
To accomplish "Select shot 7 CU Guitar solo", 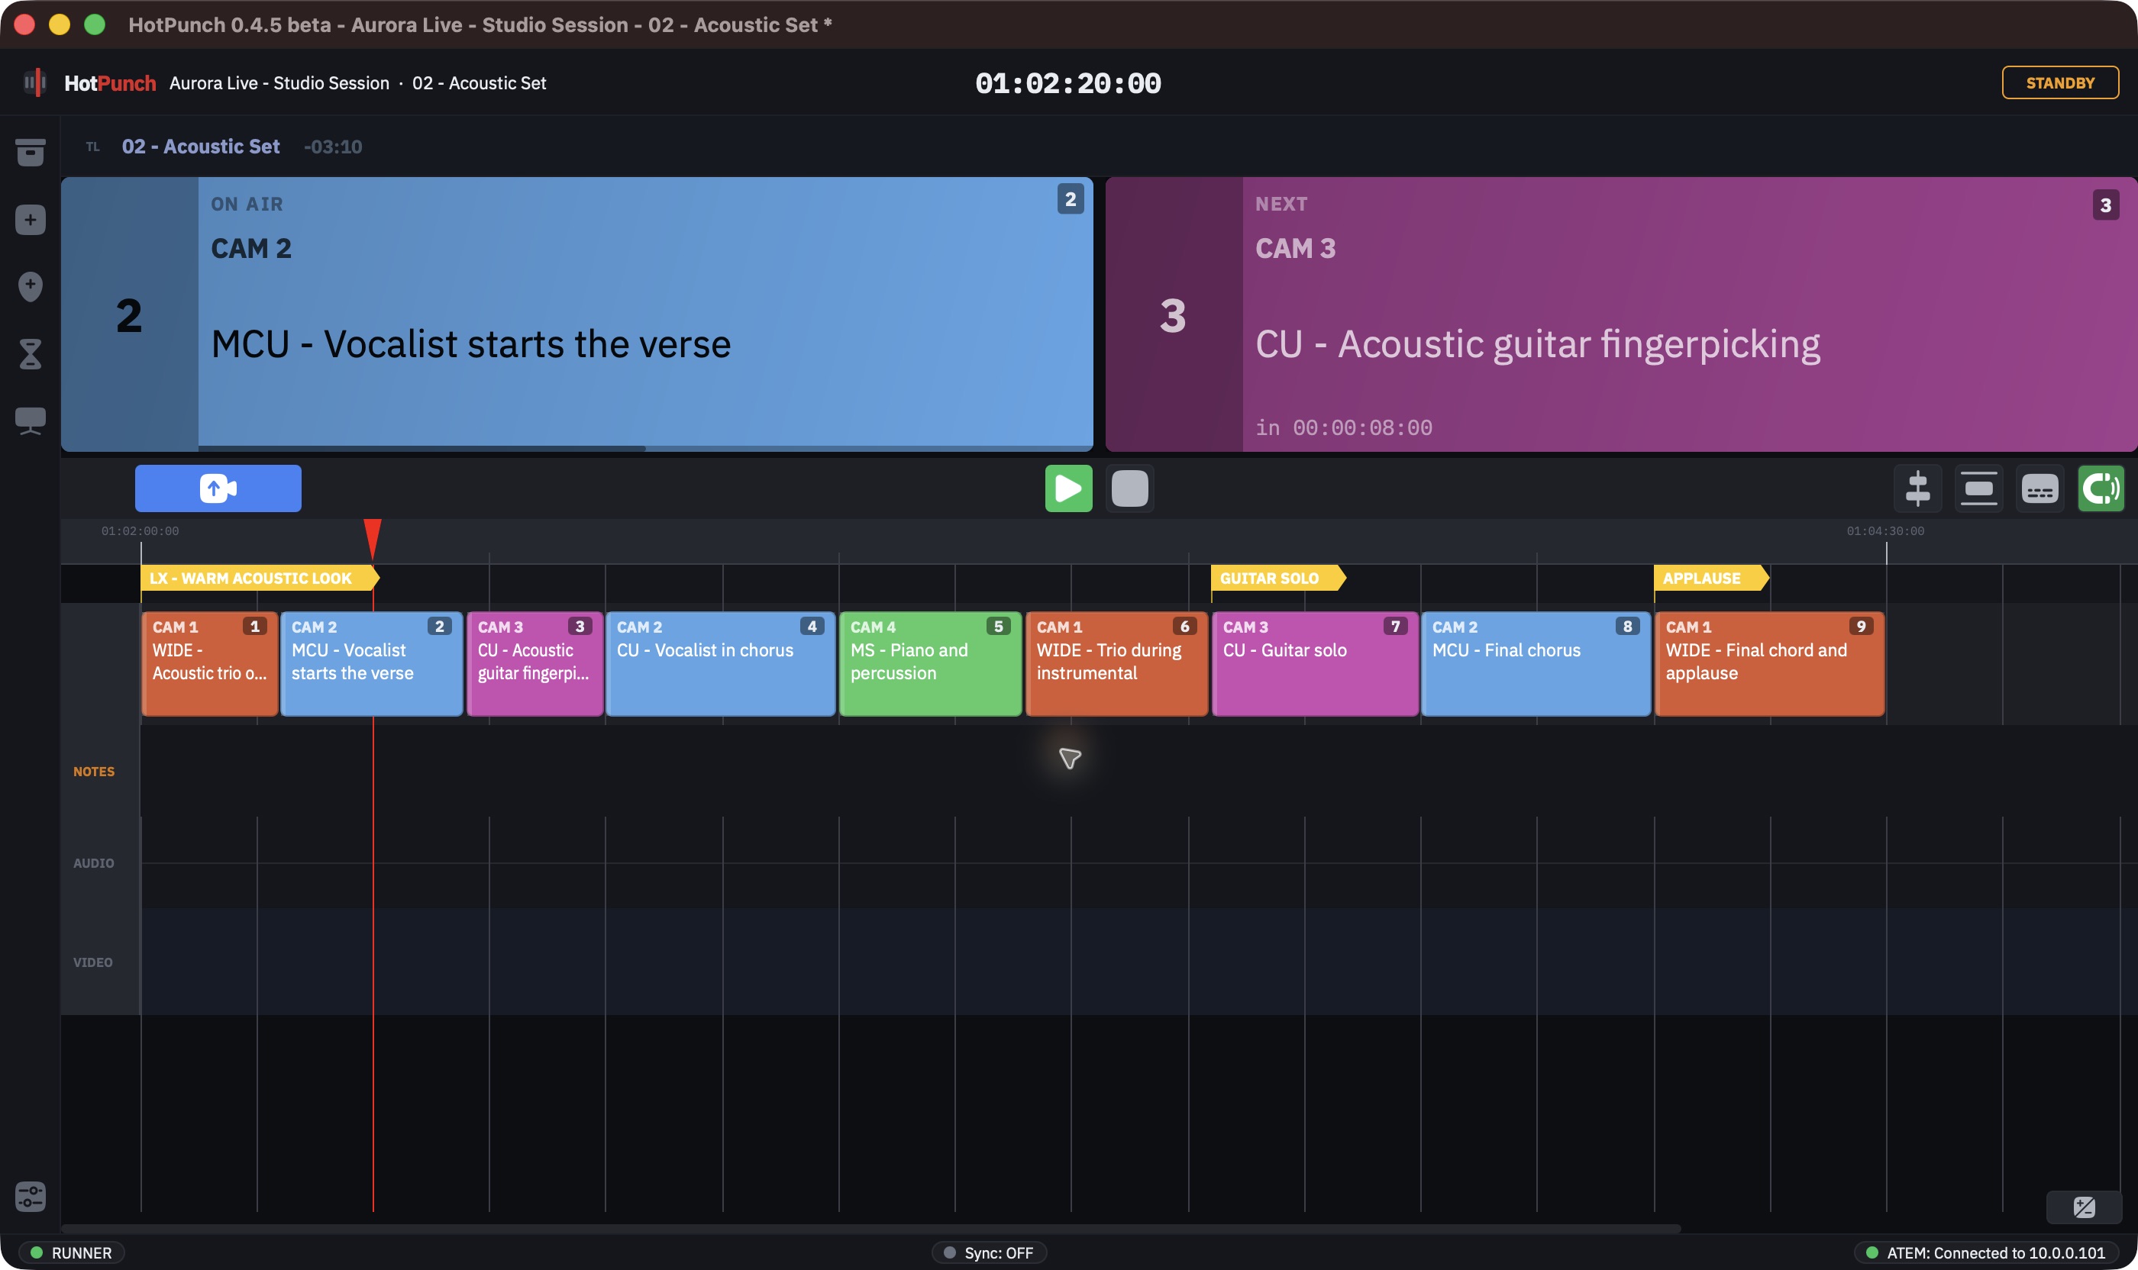I will [x=1315, y=664].
